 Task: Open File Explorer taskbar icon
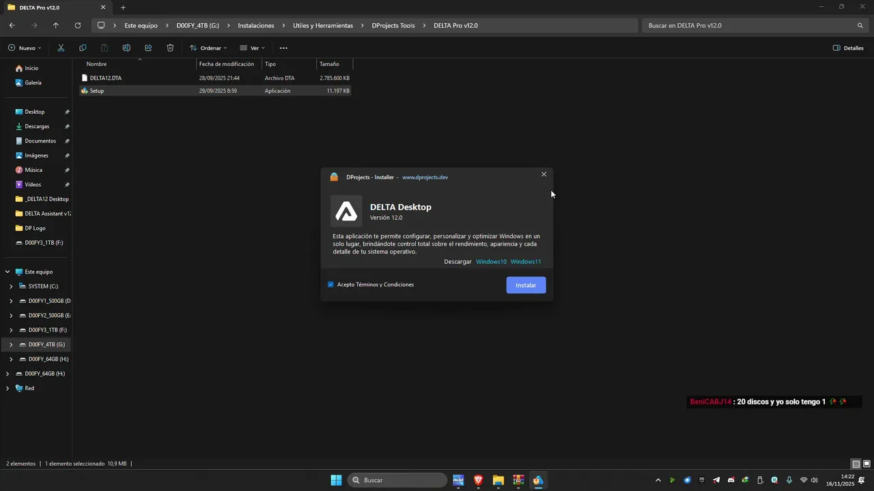coord(498,480)
